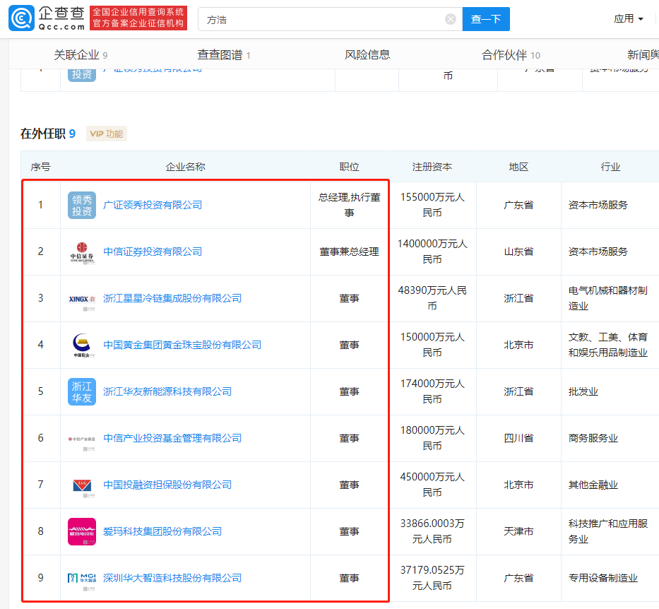
Task: Open 浙江星星冷链集成股份有限公司 link
Action: point(172,298)
